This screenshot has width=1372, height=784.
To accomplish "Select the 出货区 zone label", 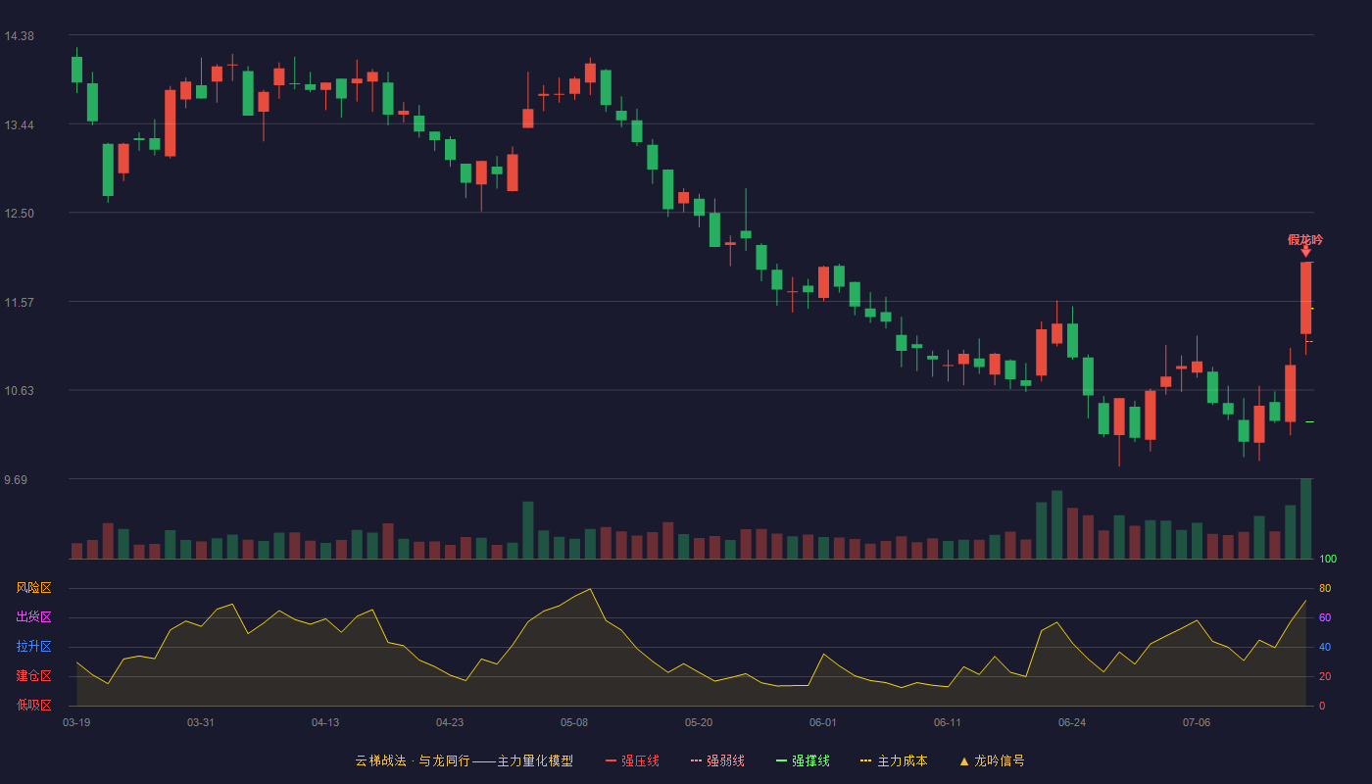I will coord(33,617).
